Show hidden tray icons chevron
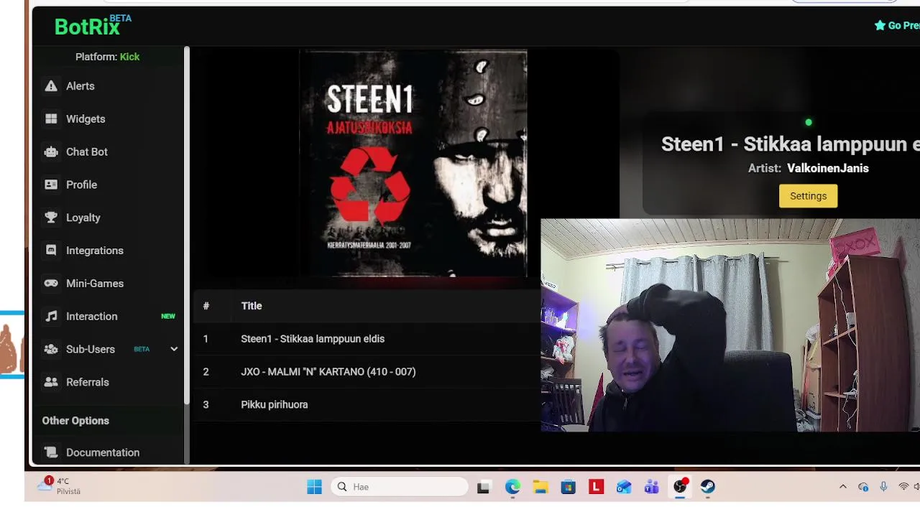This screenshot has height=517, width=920. (x=843, y=487)
